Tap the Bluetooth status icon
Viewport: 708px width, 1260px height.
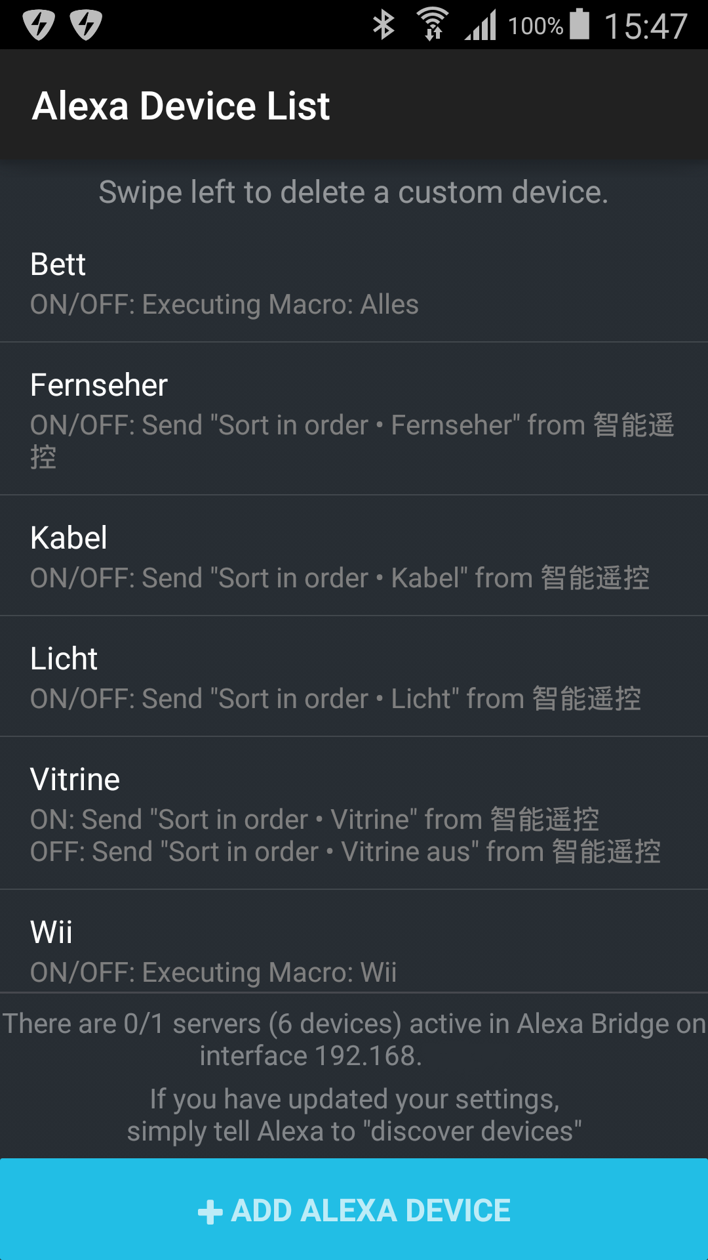(x=383, y=26)
